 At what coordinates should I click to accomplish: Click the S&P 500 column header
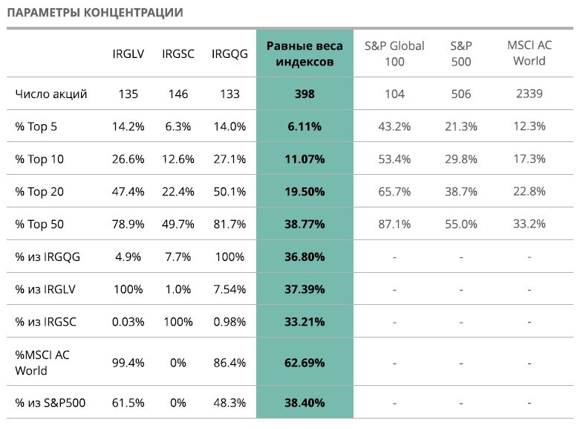tap(461, 53)
